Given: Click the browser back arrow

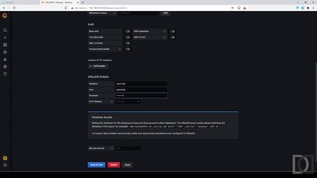Looking at the screenshot, I should [3, 8].
